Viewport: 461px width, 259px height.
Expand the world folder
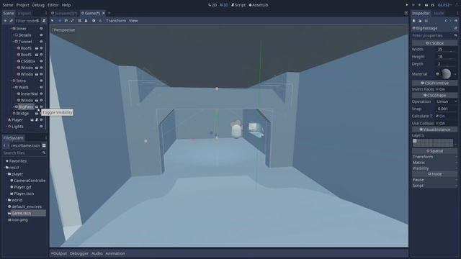[7, 200]
